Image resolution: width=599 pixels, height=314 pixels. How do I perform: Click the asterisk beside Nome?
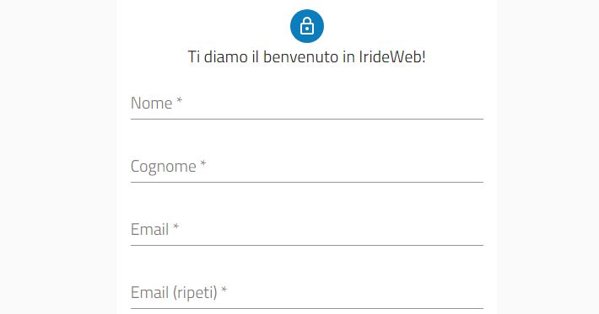(179, 101)
